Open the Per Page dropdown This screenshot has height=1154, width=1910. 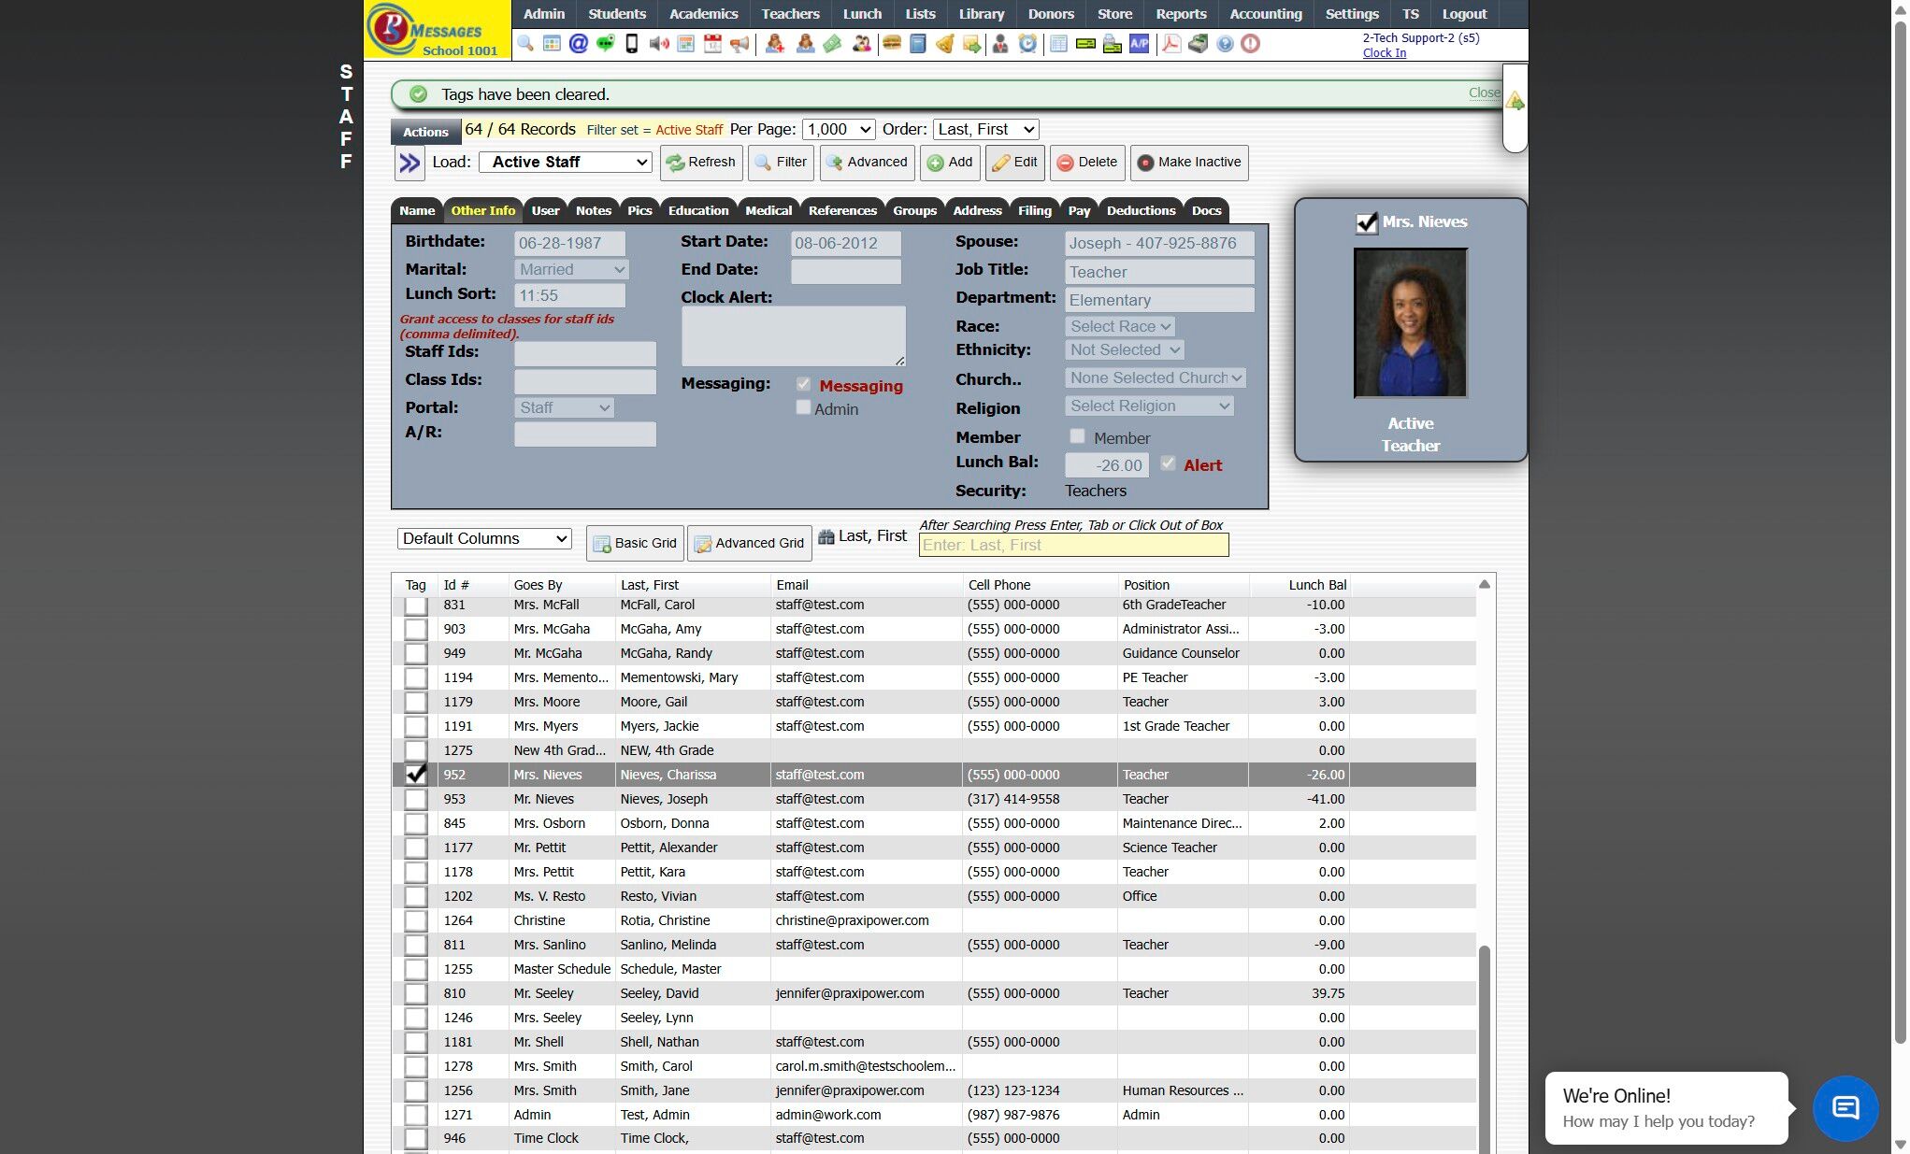[x=838, y=130]
